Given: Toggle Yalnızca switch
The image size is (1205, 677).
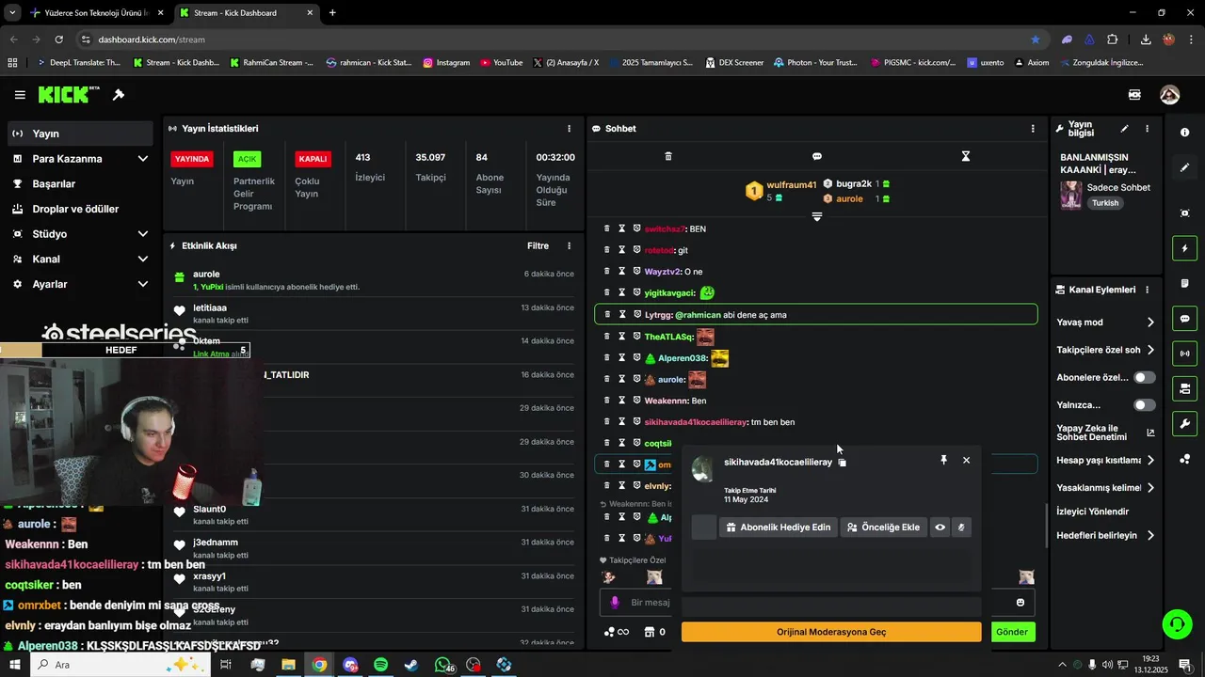Looking at the screenshot, I should click(1144, 405).
